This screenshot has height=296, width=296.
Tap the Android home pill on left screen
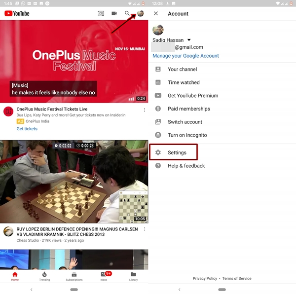74,290
